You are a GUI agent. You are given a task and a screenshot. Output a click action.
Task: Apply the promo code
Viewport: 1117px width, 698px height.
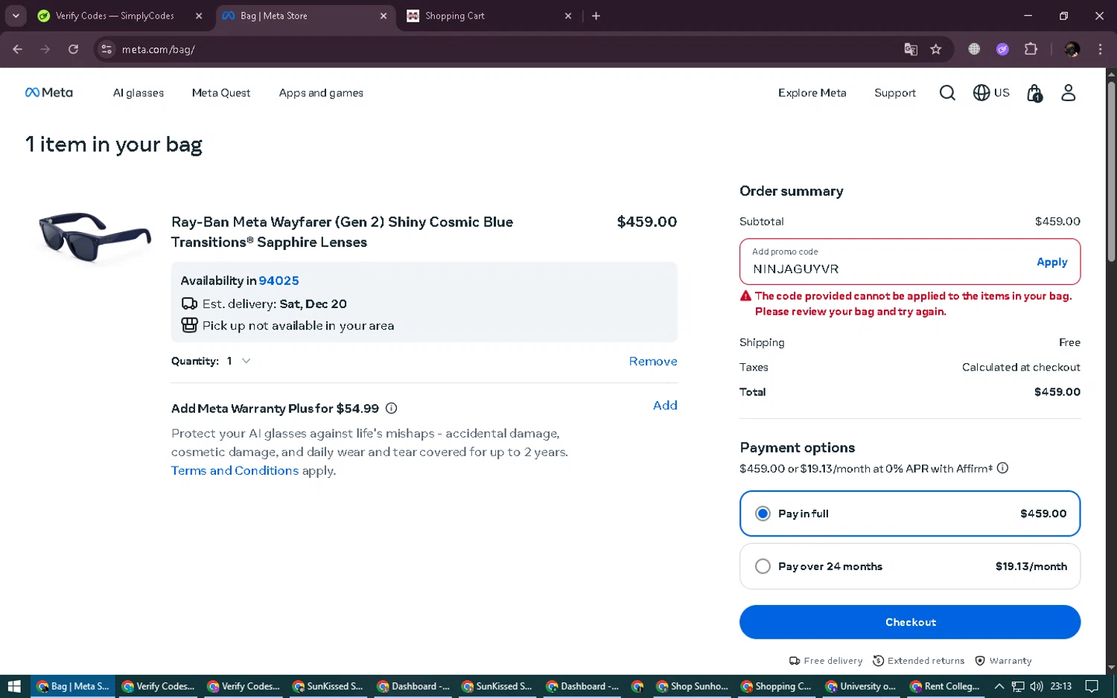pyautogui.click(x=1051, y=262)
